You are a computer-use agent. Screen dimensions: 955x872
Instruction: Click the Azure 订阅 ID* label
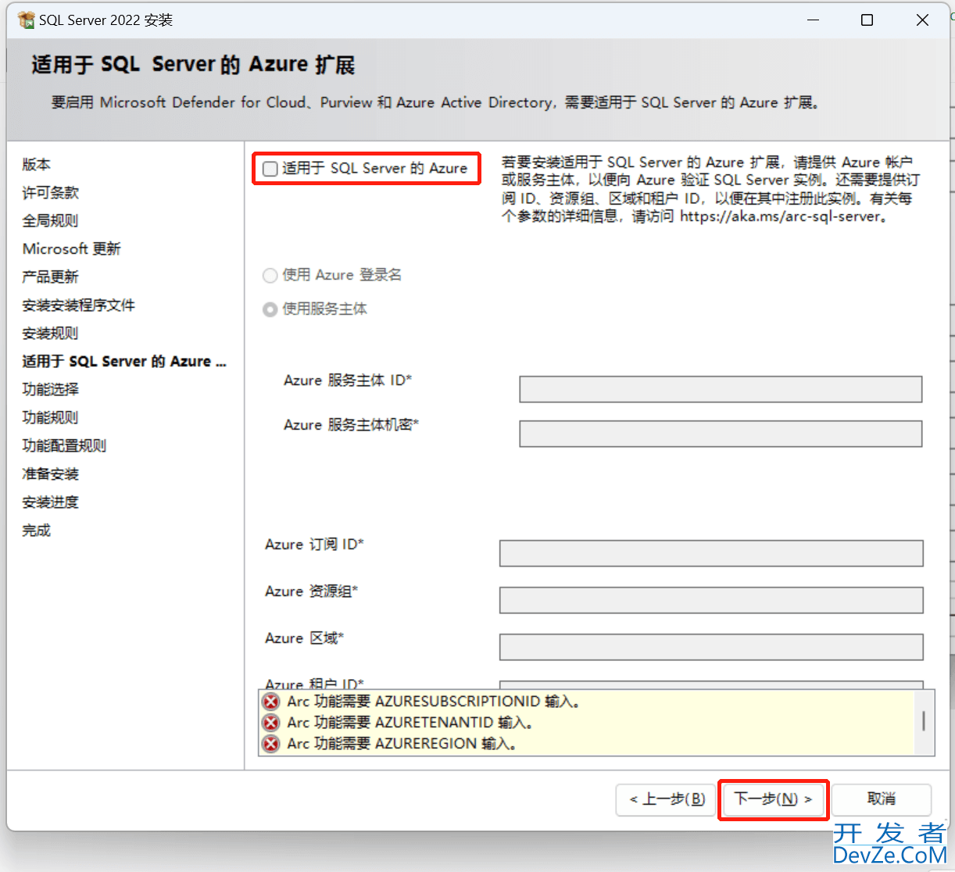pyautogui.click(x=315, y=545)
